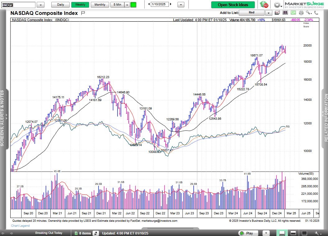The image size is (328, 236).
Task: Open the wrench tools menu near the printer
Action: (x=308, y=13)
